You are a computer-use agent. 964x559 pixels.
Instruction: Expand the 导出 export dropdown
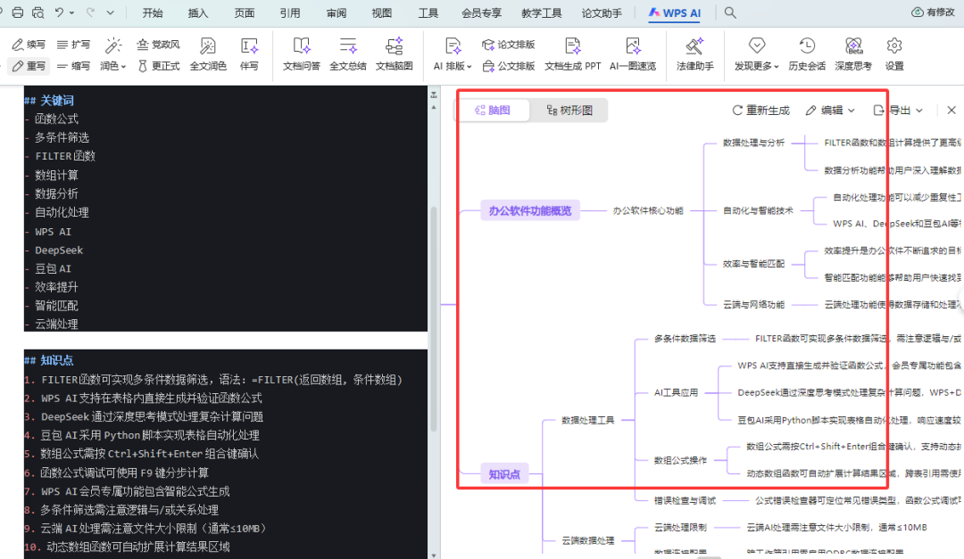point(897,111)
